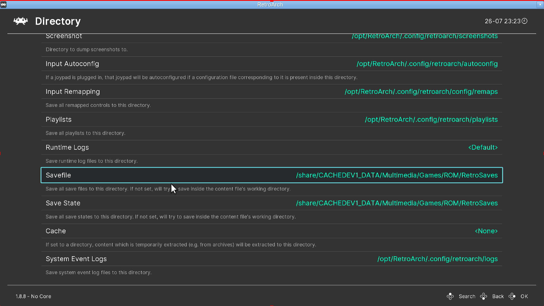Click 'Save all remapped controls' description
544x306 pixels.
(98, 105)
